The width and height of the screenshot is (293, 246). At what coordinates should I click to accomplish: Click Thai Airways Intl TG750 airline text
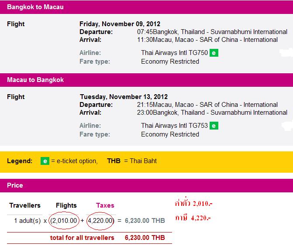coord(174,53)
